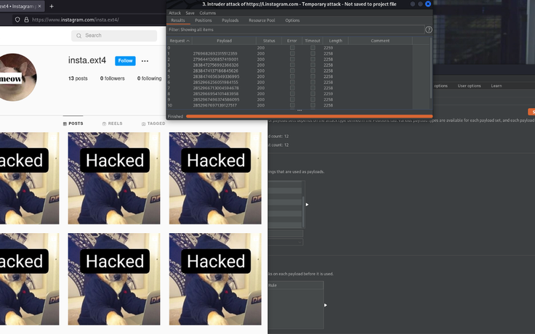Open bottom-middle Hacked post thumbnail
535x334 pixels.
(114, 279)
